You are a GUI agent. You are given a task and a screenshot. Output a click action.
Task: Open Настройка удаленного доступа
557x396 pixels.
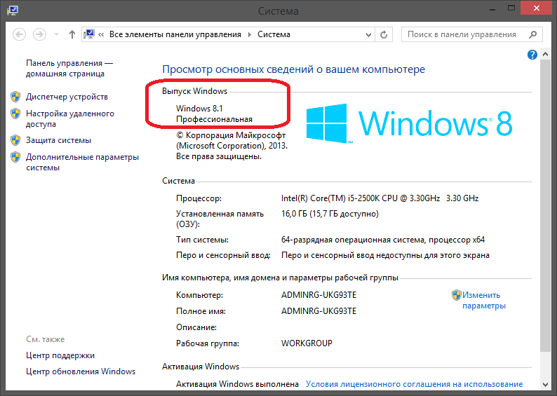(x=70, y=118)
